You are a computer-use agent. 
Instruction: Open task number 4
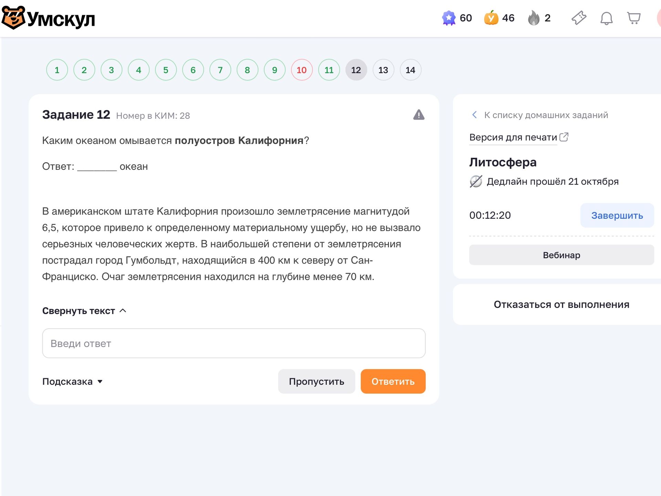click(x=139, y=70)
